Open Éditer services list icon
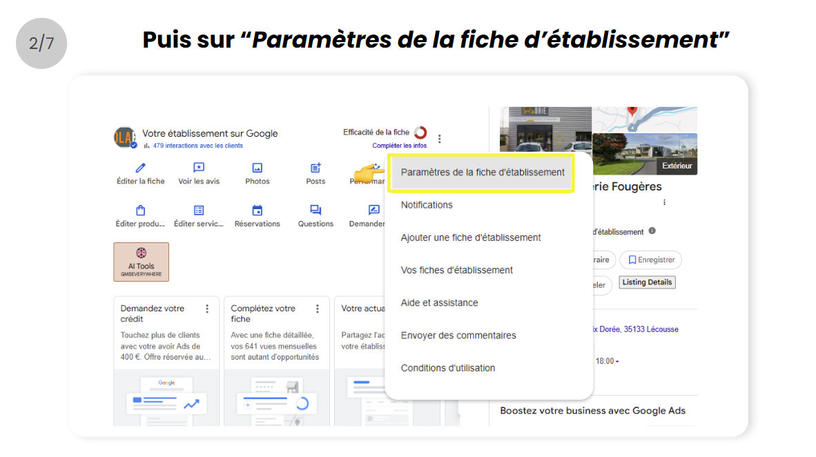816x457 pixels. pos(199,211)
